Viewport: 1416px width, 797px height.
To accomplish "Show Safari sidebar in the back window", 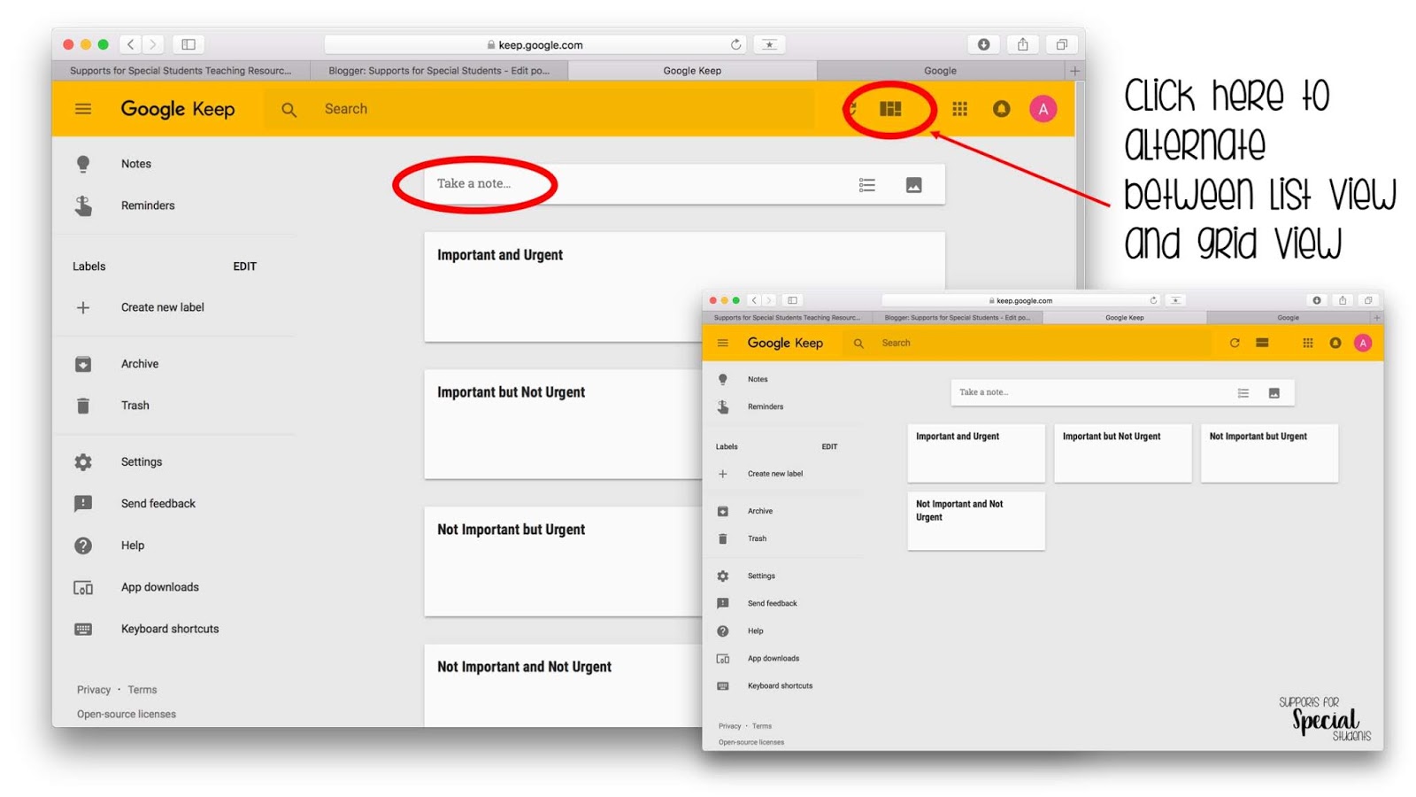I will 189,44.
